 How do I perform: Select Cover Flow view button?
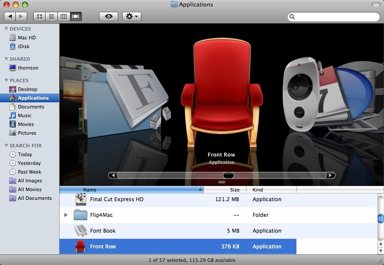click(x=76, y=16)
